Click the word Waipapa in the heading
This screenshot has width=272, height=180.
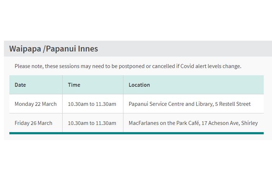[x=25, y=49]
